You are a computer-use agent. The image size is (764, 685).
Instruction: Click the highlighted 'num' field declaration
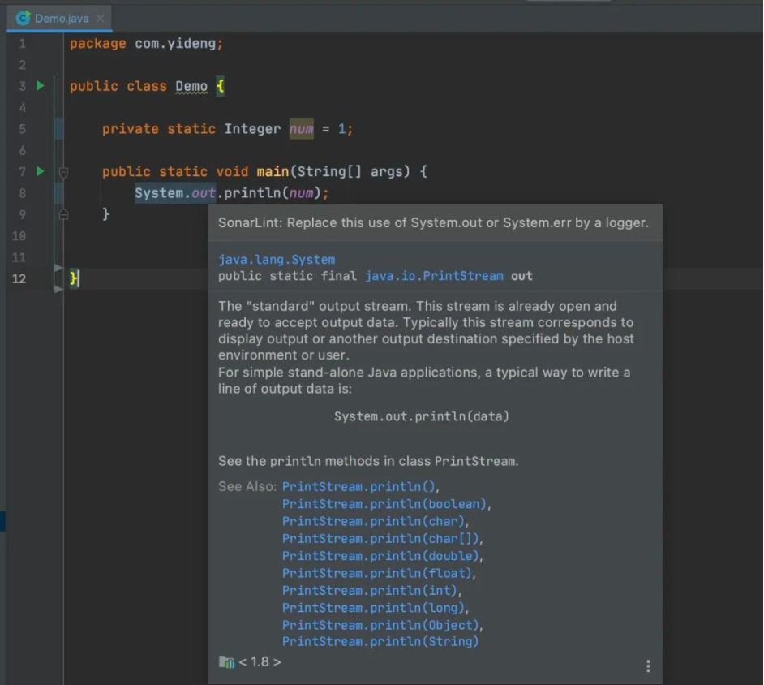point(302,129)
